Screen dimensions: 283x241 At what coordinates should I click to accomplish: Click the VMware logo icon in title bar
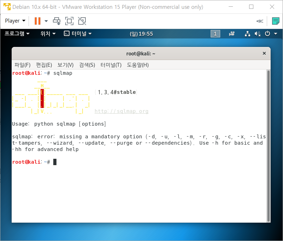click(7, 7)
